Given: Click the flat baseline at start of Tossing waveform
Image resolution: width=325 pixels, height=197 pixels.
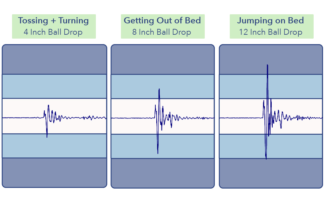Looking at the screenshot, I should (20, 118).
